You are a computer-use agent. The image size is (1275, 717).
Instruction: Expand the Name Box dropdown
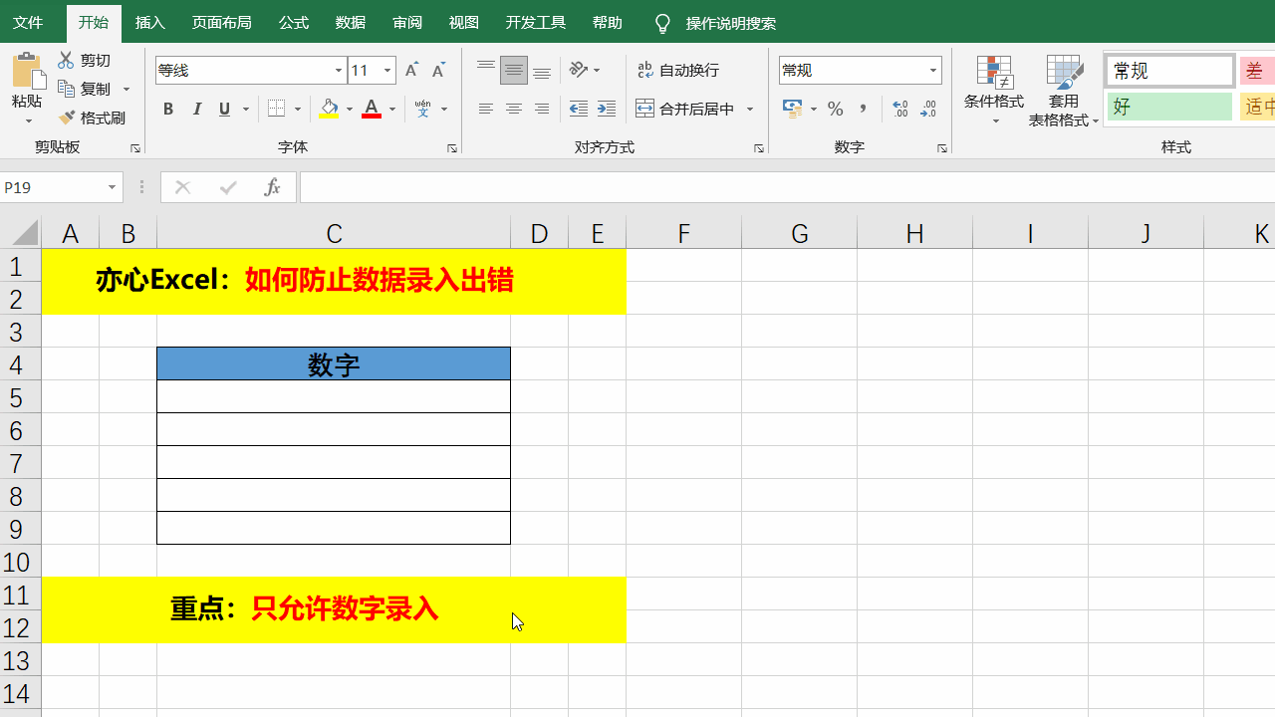click(x=113, y=187)
